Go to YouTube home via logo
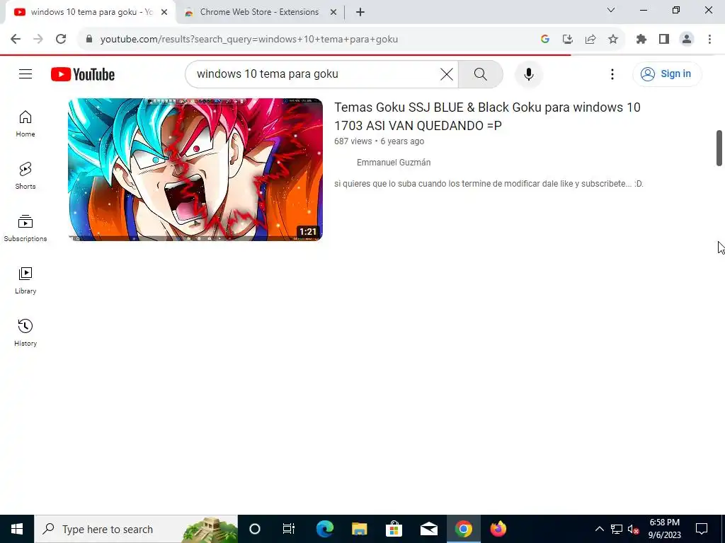This screenshot has height=543, width=725. point(83,74)
